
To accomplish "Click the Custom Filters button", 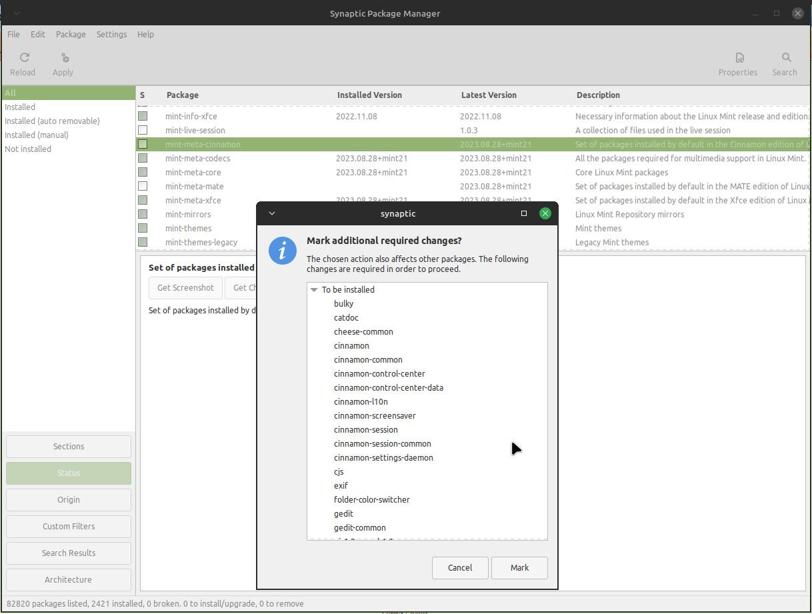I will (69, 527).
